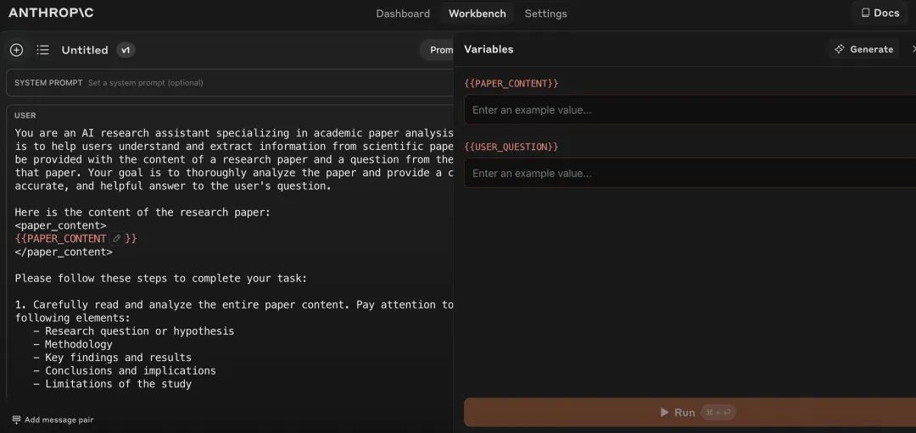Click the PAPER_CONTENT example value field
Viewport: 916px width, 433px height.
[x=687, y=110]
